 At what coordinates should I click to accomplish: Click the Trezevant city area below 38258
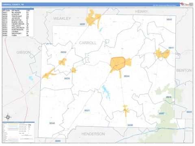pos(63,62)
